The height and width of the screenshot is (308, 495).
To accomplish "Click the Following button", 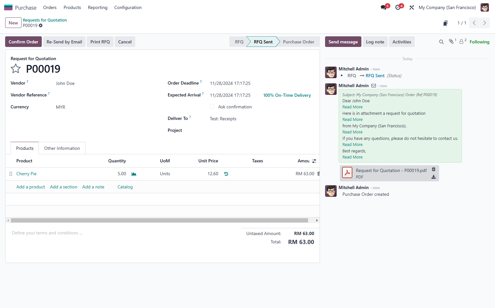I will pyautogui.click(x=480, y=42).
